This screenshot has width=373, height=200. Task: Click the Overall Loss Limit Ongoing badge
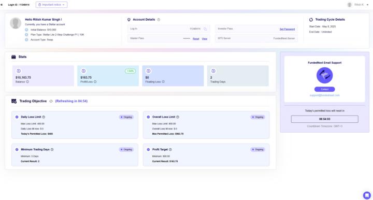[x=257, y=117]
